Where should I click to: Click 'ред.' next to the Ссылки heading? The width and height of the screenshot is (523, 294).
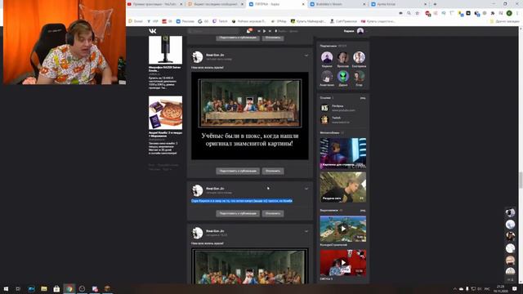[363, 98]
